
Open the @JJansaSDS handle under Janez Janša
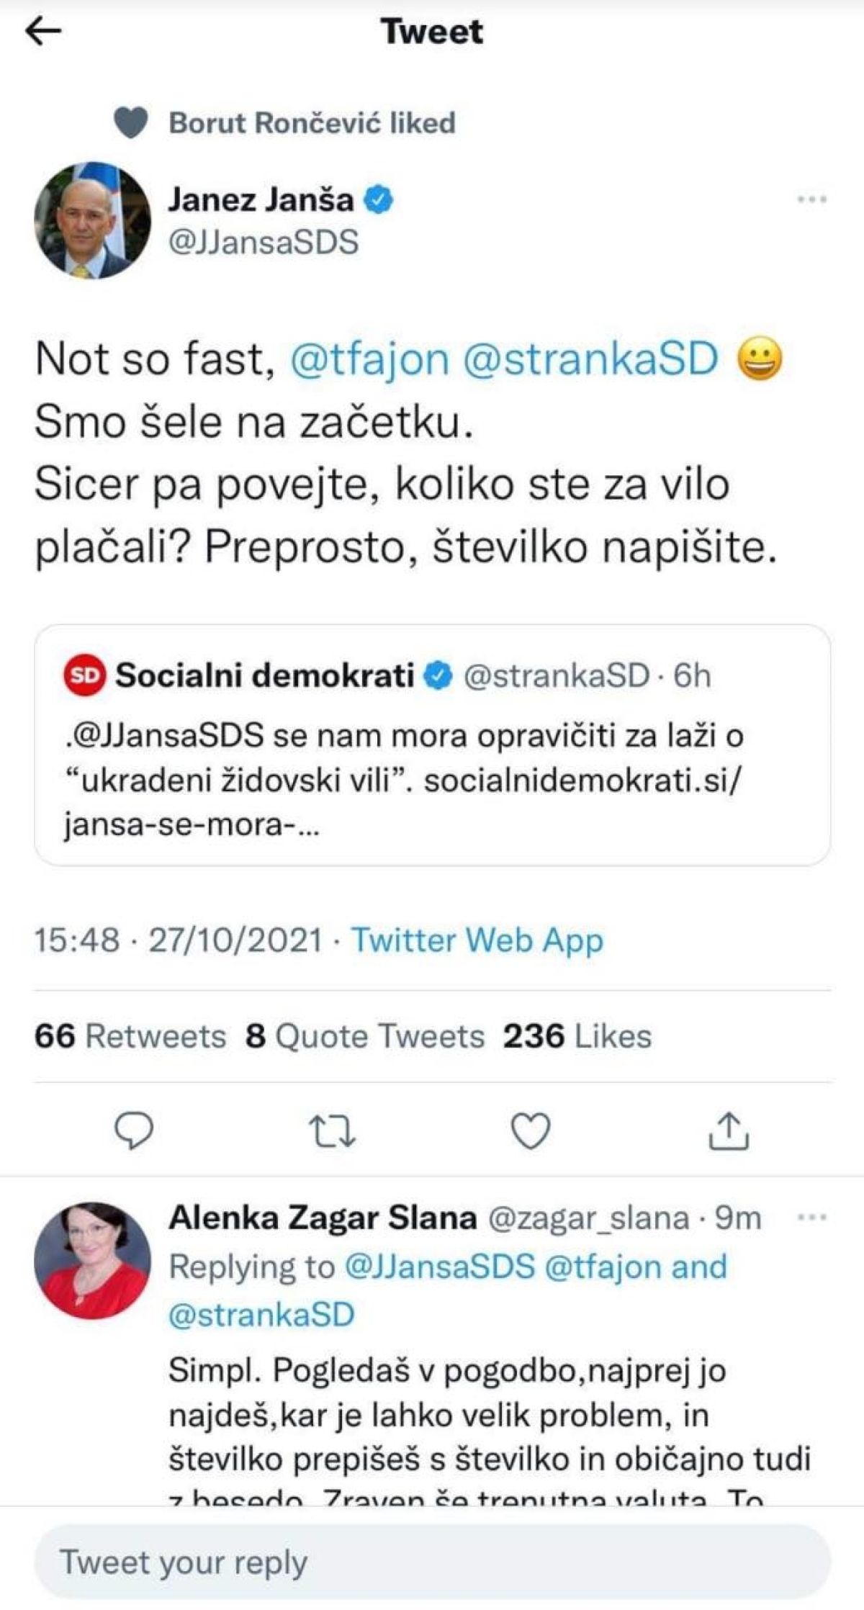click(x=263, y=242)
